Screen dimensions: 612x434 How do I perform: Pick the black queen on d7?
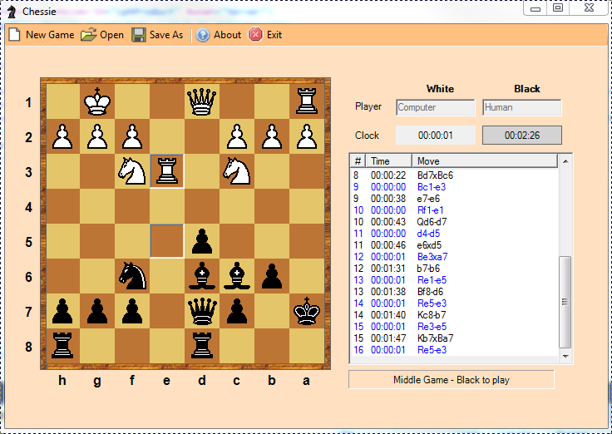202,311
